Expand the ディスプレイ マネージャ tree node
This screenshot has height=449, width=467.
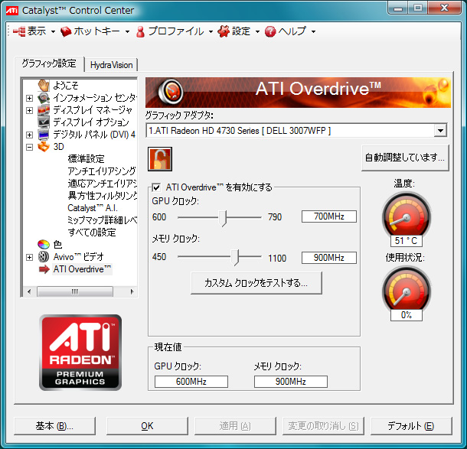click(x=29, y=110)
